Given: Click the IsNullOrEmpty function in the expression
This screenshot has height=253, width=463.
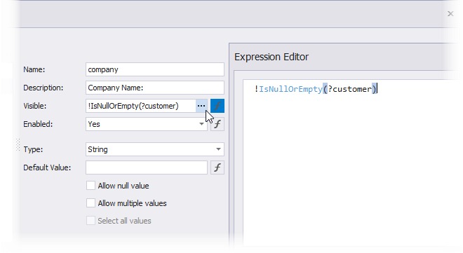Looking at the screenshot, I should click(290, 89).
